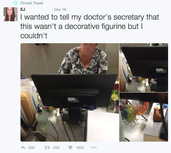Click the 180K likes count
The image size is (171, 153).
click(80, 147)
